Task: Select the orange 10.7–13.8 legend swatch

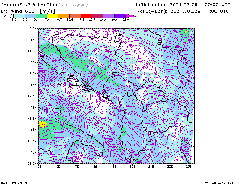Action: click(64, 16)
